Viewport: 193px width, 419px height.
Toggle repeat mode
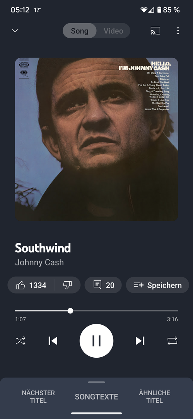(x=172, y=341)
